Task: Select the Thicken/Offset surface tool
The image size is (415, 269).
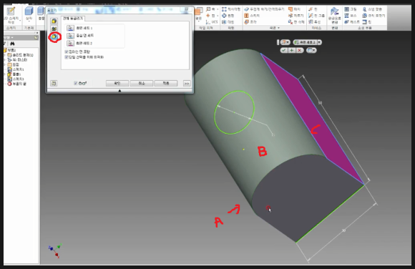Action: (x=264, y=9)
